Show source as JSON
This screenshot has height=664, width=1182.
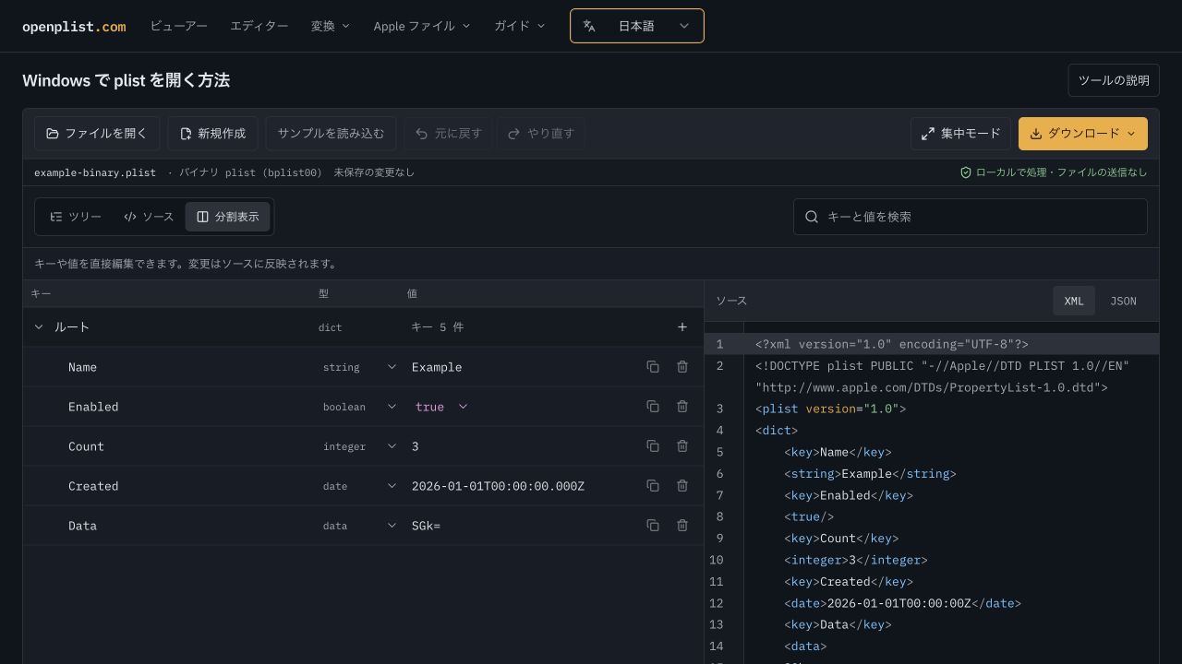(x=1123, y=301)
